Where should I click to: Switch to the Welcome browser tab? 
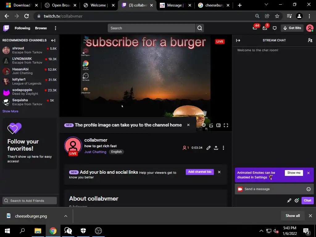99,5
